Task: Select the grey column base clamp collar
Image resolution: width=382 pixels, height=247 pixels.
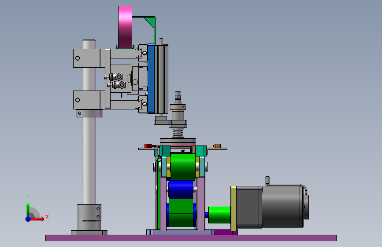Action: [89, 217]
